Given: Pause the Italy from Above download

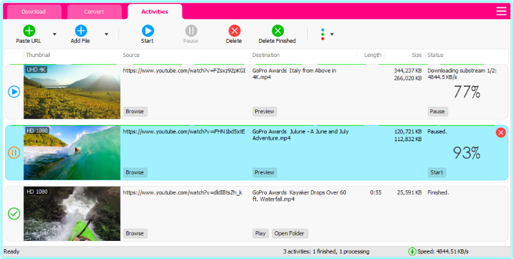Looking at the screenshot, I should coord(437,111).
